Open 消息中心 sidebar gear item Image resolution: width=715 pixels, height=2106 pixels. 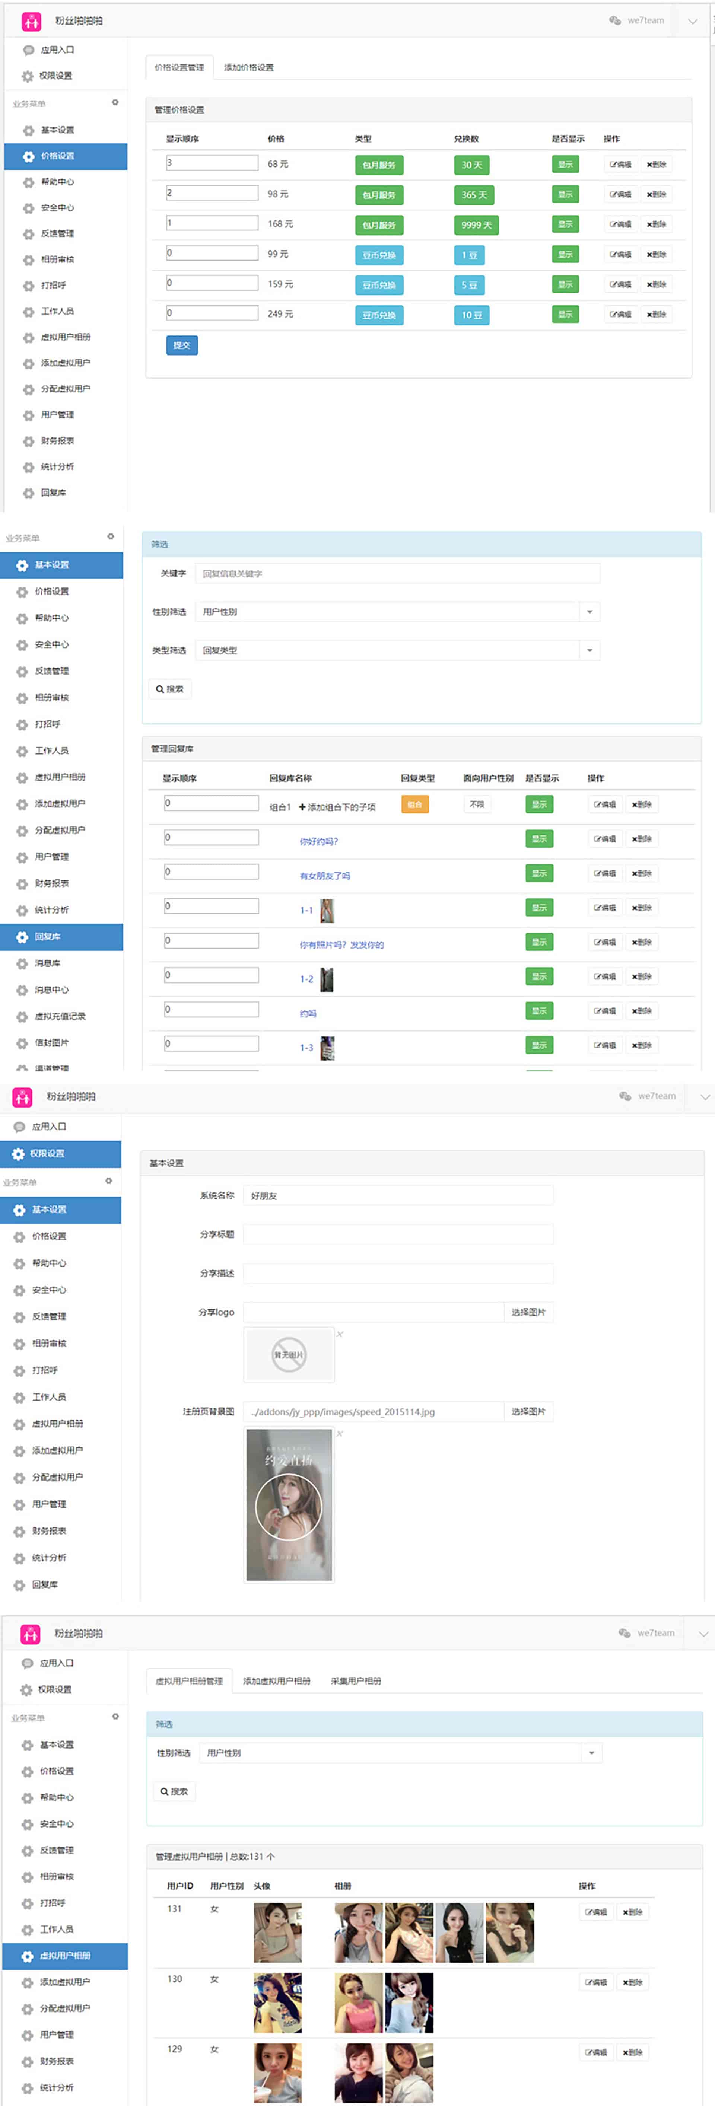point(50,989)
